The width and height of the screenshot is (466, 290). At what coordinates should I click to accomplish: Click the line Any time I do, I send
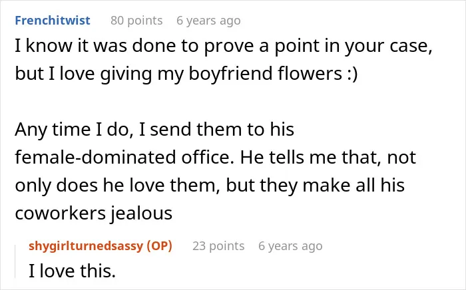click(x=154, y=130)
